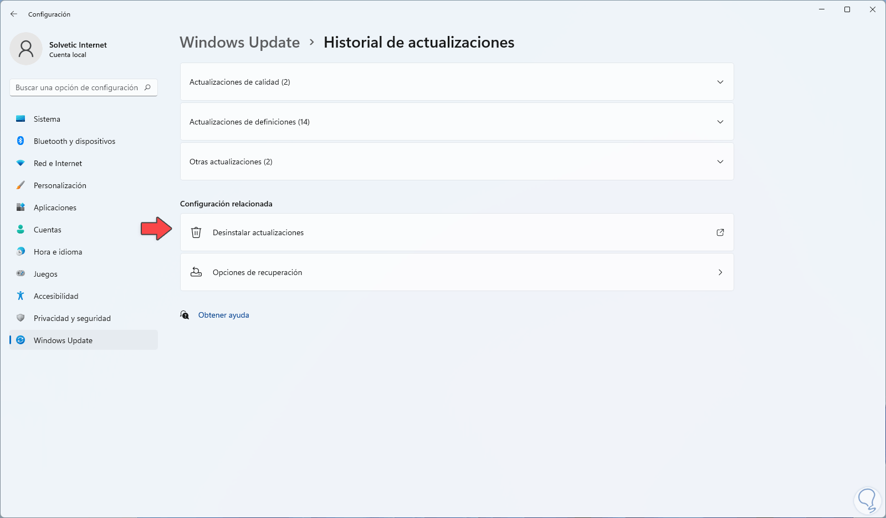Click Solvetic Internet account name
Viewport: 886px width, 518px height.
(x=78, y=45)
